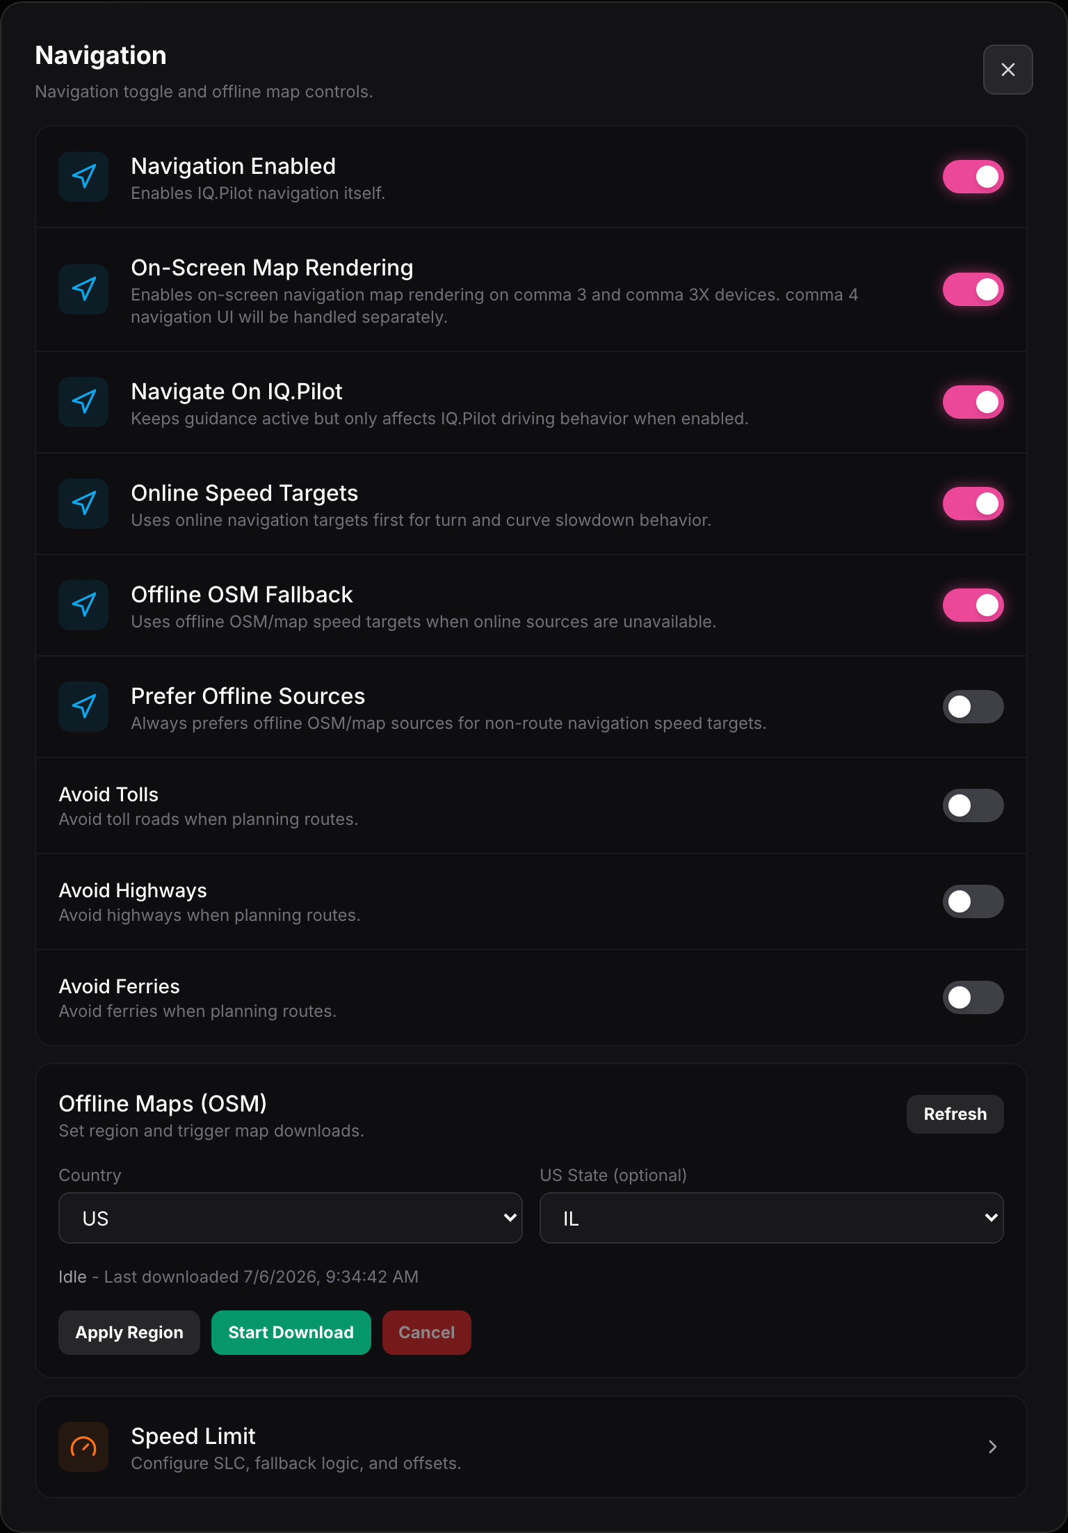1068x1533 pixels.
Task: Click the Apply Region button
Action: [129, 1333]
